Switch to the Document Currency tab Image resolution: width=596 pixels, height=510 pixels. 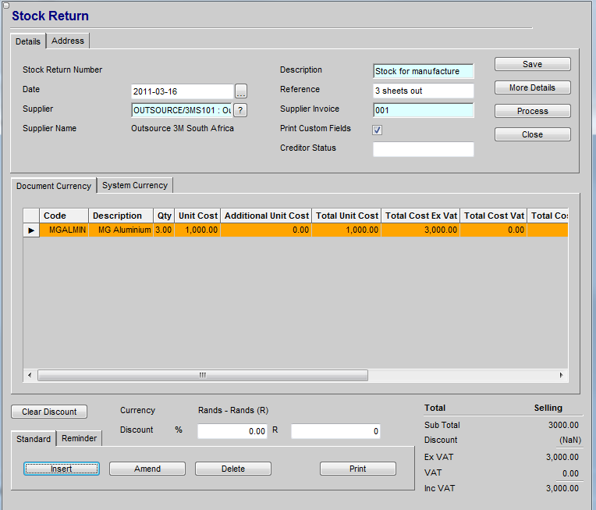click(54, 186)
